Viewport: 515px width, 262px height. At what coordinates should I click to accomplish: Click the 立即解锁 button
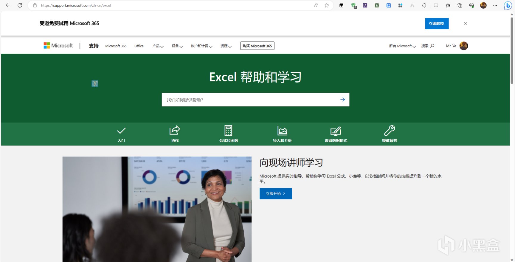tap(437, 24)
